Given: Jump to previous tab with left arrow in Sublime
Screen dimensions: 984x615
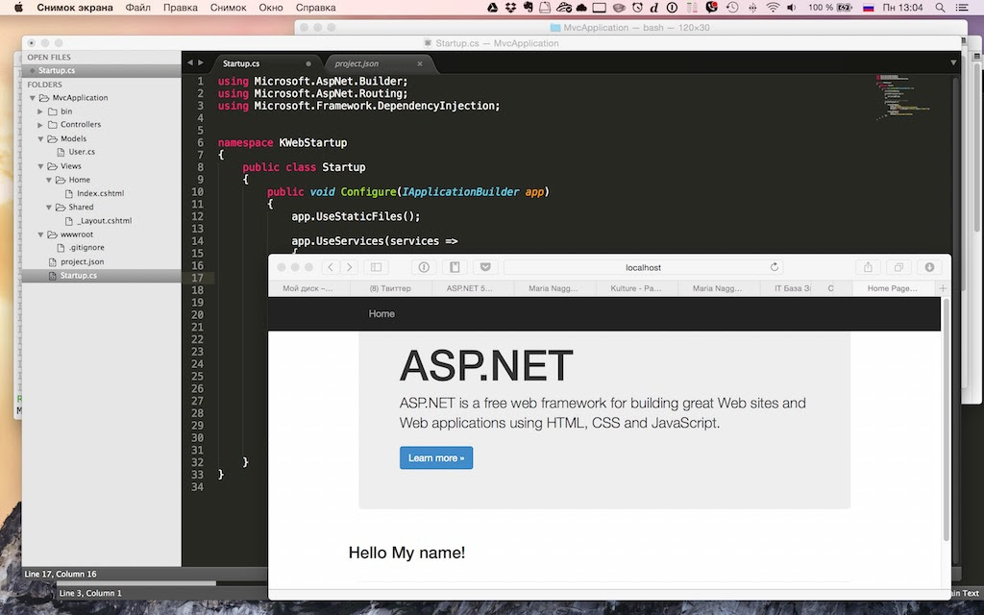Looking at the screenshot, I should (190, 62).
